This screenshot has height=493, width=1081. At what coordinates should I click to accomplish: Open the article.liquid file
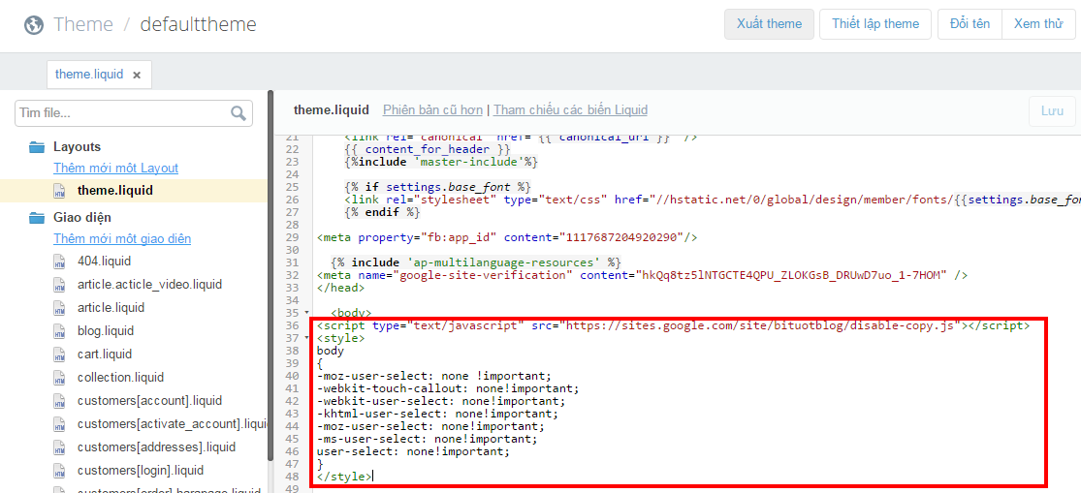(111, 308)
